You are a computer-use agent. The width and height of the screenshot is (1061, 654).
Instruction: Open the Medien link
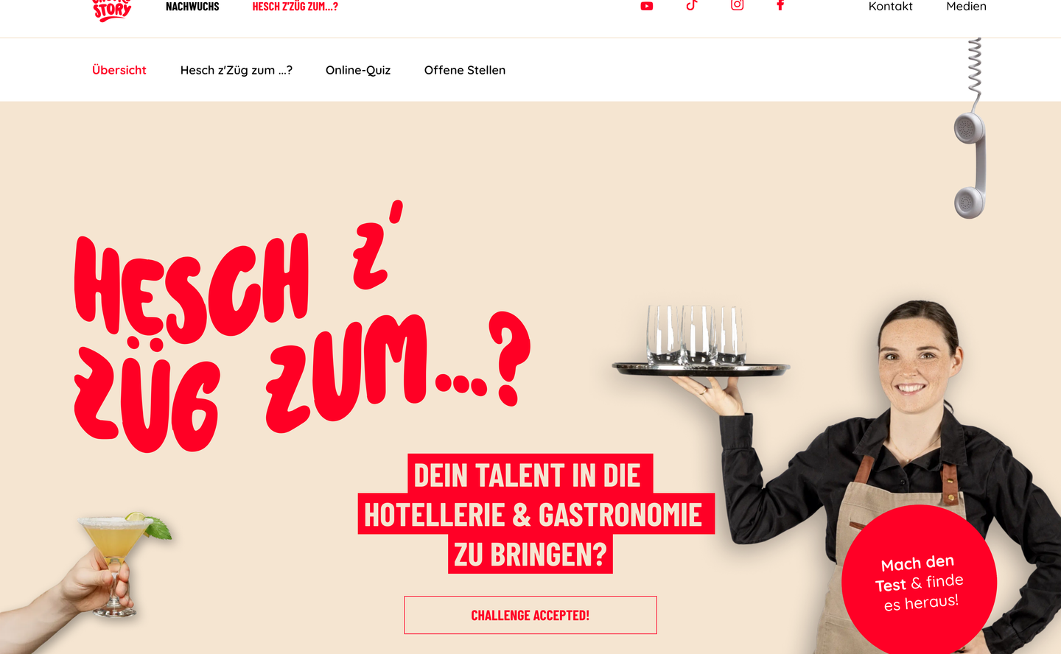(x=966, y=7)
